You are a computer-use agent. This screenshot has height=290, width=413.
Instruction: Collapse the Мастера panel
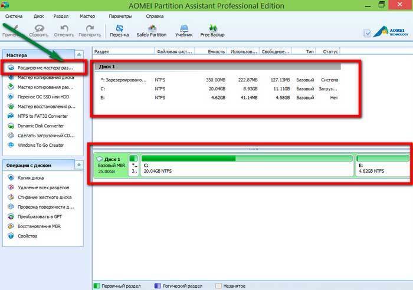click(x=79, y=55)
